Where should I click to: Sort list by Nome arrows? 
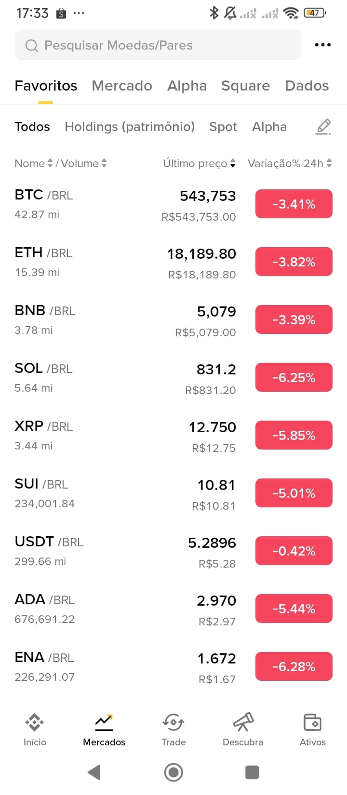(50, 163)
